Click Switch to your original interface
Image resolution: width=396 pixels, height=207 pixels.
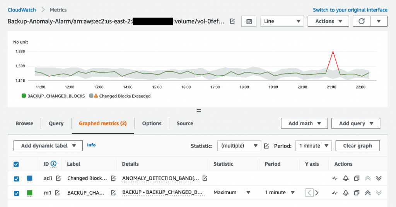coord(350,10)
